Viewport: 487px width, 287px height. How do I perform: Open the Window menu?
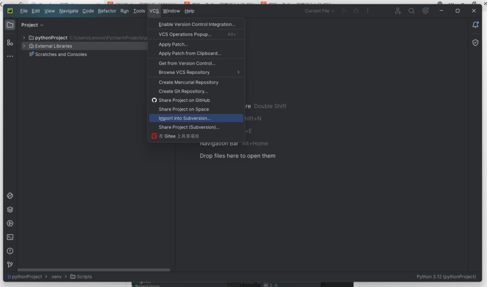coord(171,11)
